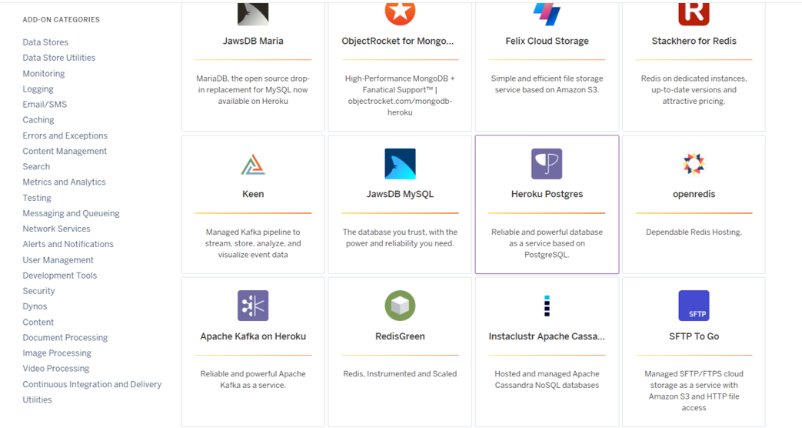Click the 'Dependable Redis Hosting.' description
802x428 pixels.
pyautogui.click(x=694, y=232)
